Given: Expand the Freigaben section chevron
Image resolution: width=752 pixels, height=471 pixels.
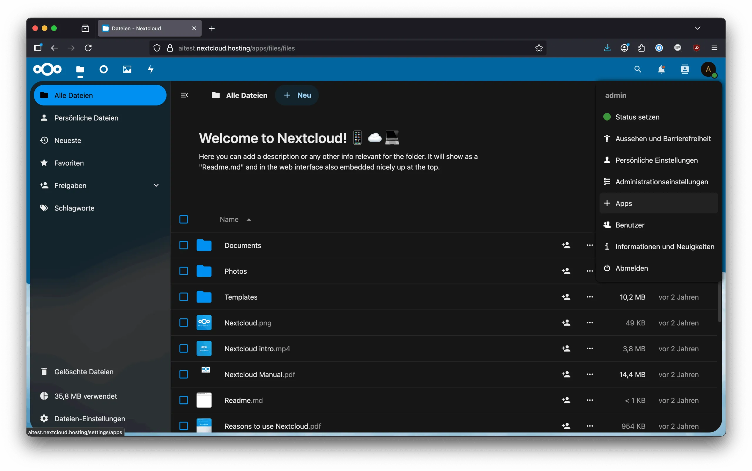Looking at the screenshot, I should click(156, 186).
